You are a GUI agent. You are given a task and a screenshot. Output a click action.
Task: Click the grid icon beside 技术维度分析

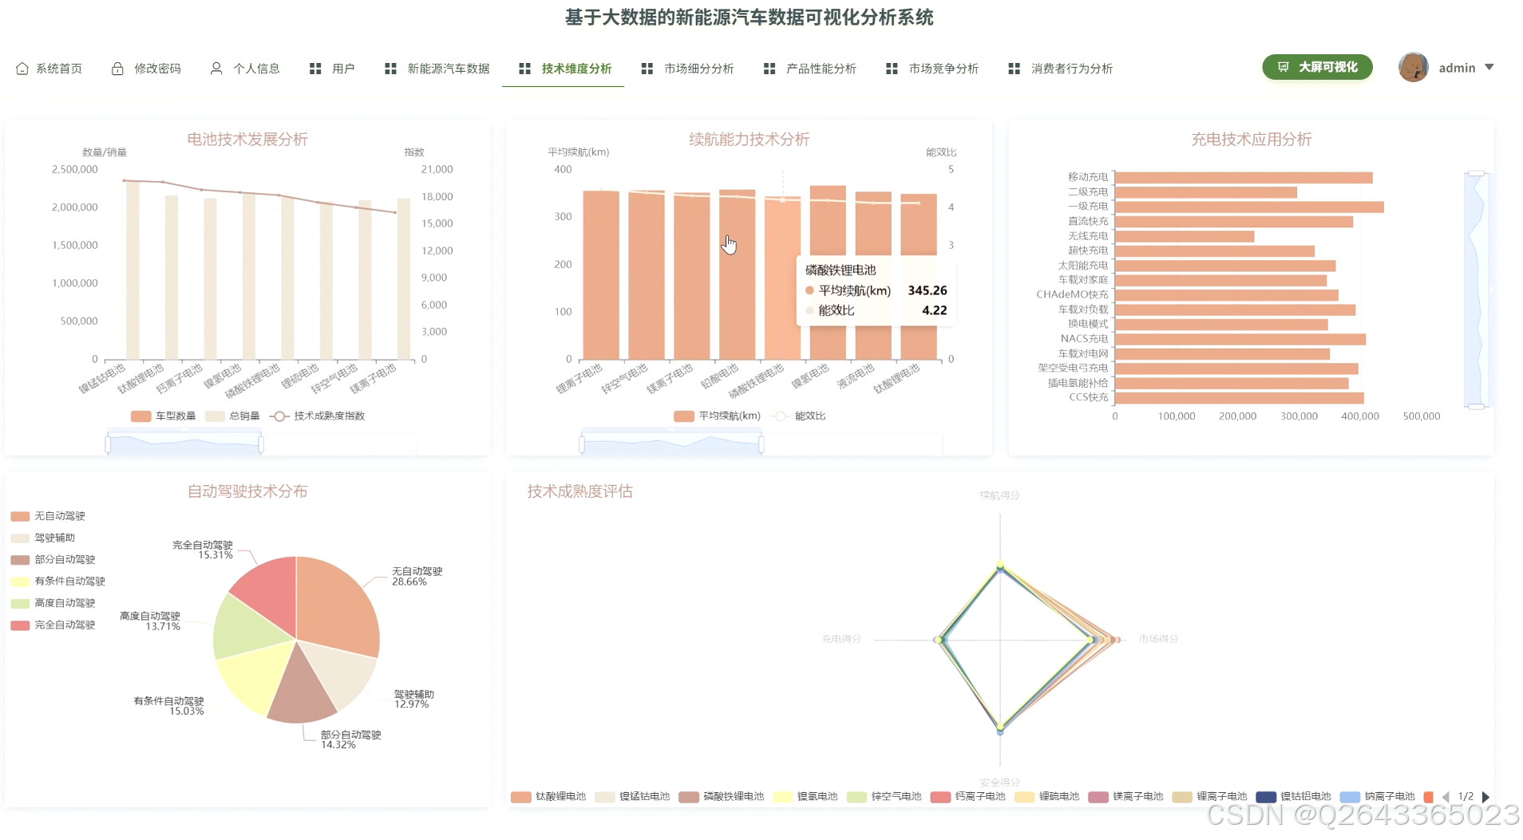[524, 69]
